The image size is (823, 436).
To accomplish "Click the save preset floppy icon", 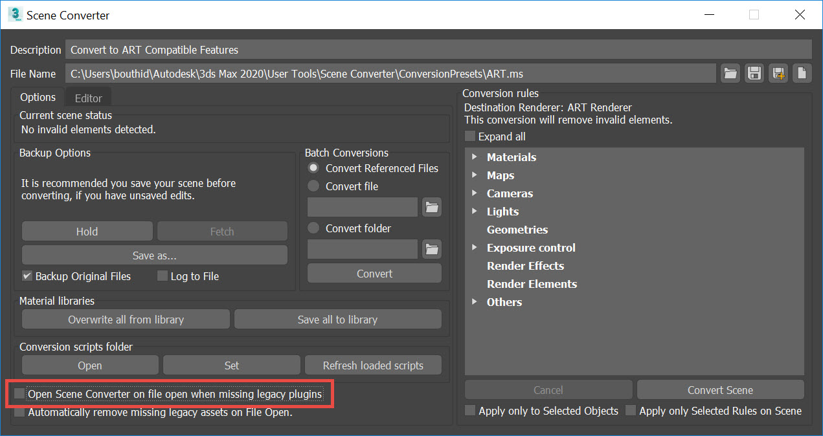I will coord(754,74).
